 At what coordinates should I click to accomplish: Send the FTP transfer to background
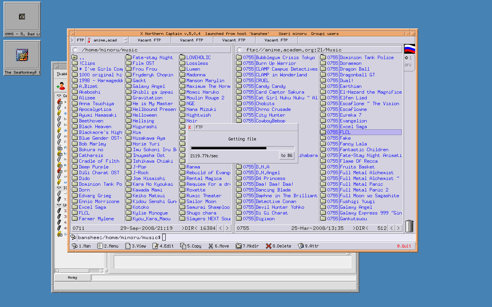[x=286, y=155]
